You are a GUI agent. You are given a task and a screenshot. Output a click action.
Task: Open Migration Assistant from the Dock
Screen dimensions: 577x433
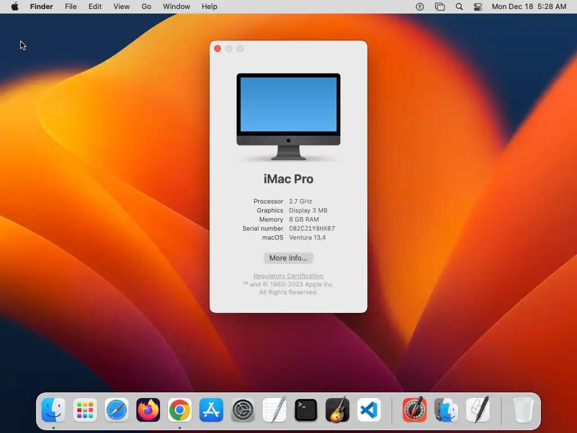[446, 410]
